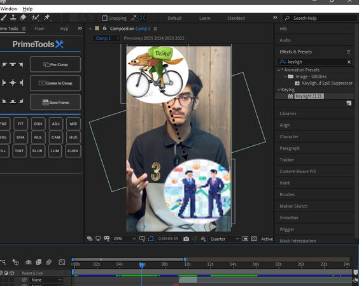
Task: Click the Save Frame button
Action: pos(55,102)
